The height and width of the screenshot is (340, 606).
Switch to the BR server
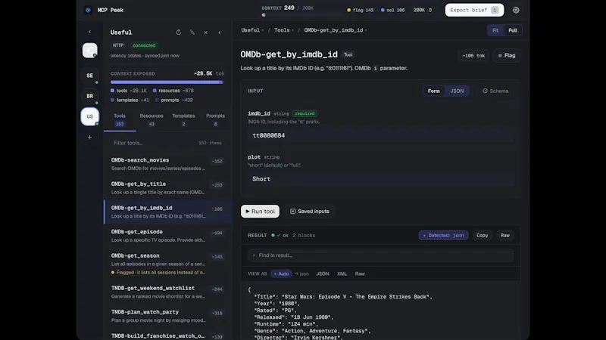pos(89,96)
